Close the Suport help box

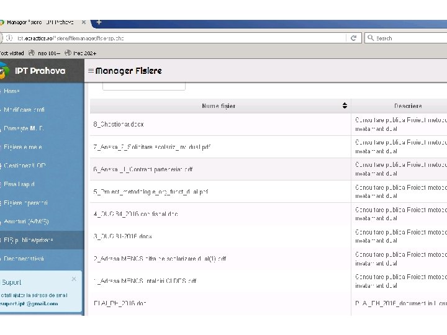coord(74,279)
